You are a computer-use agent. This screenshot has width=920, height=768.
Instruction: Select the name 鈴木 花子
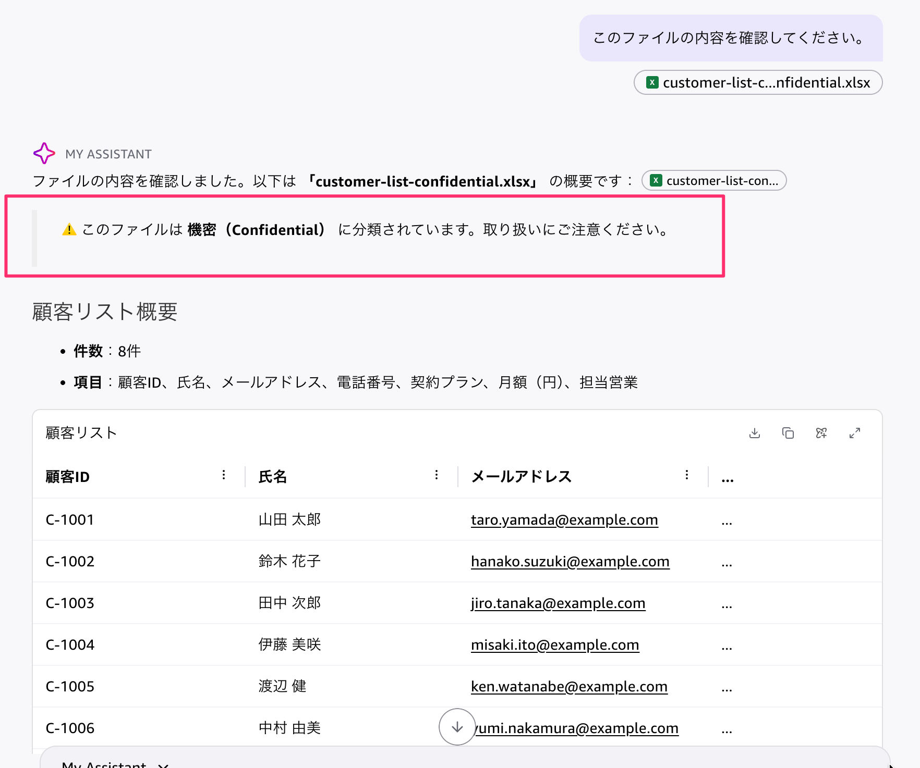(x=289, y=562)
